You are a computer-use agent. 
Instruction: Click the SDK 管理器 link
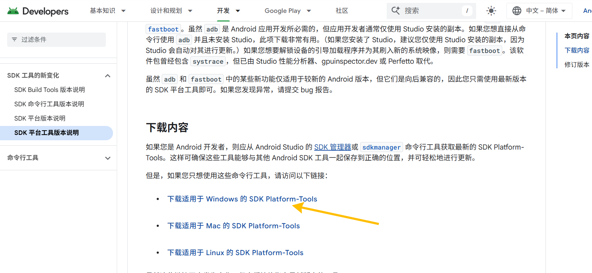pyautogui.click(x=332, y=147)
